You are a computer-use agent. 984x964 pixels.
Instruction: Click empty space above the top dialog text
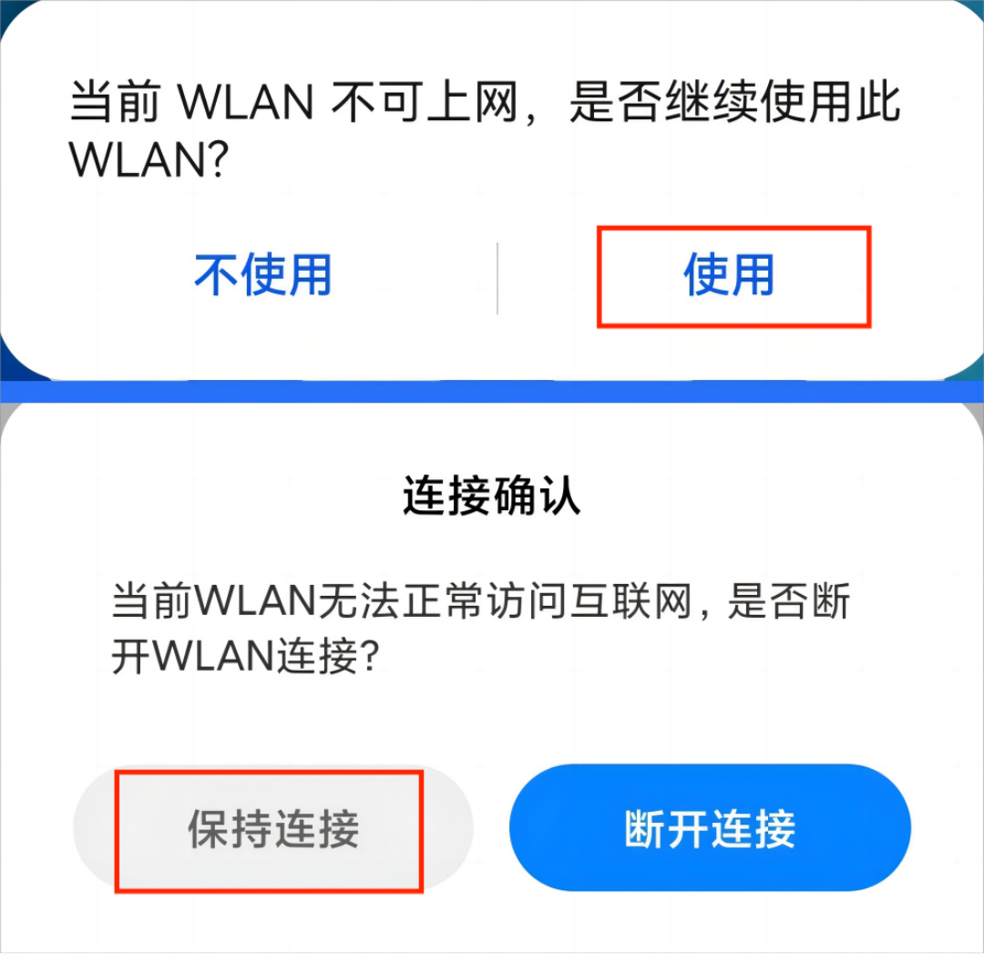tap(492, 37)
